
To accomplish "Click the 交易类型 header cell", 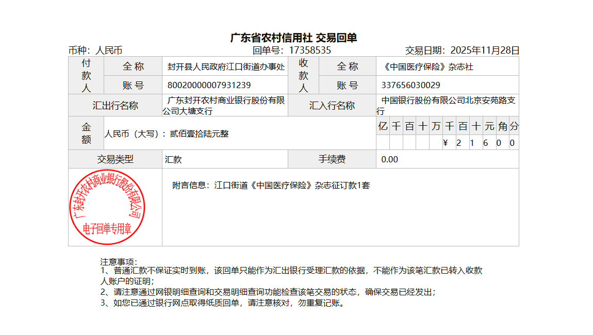I will pyautogui.click(x=115, y=159).
